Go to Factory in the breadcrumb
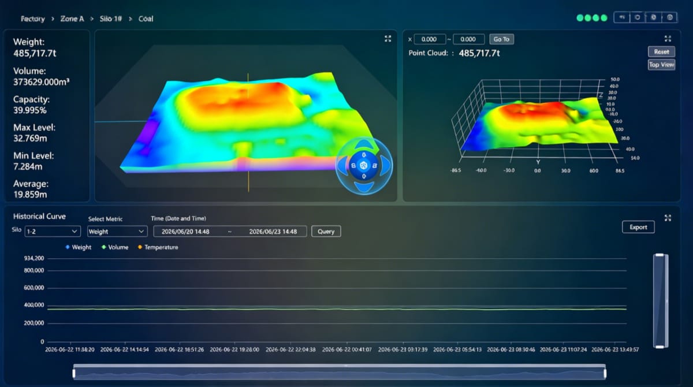693x387 pixels. 32,18
